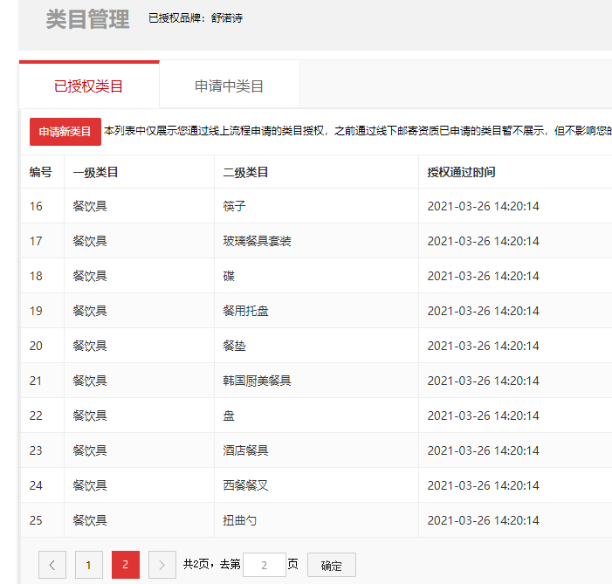The height and width of the screenshot is (584, 612).
Task: Click the next page arrow
Action: point(162,565)
